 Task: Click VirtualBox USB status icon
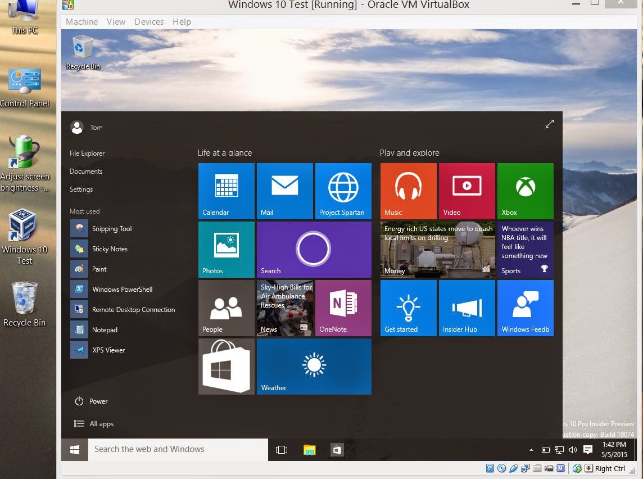(x=513, y=468)
